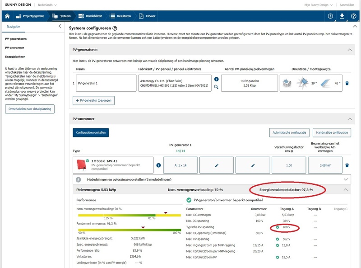Click the 3,68 kW AC limit field

pyautogui.click(x=325, y=165)
